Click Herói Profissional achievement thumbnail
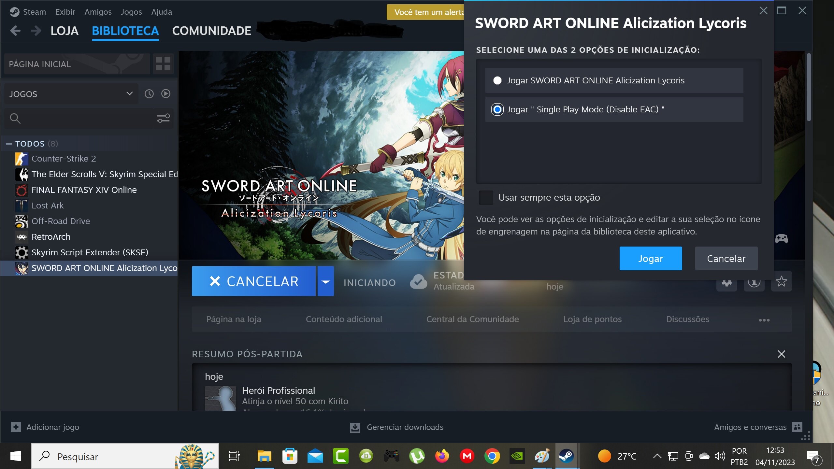Image resolution: width=834 pixels, height=469 pixels. [x=220, y=398]
